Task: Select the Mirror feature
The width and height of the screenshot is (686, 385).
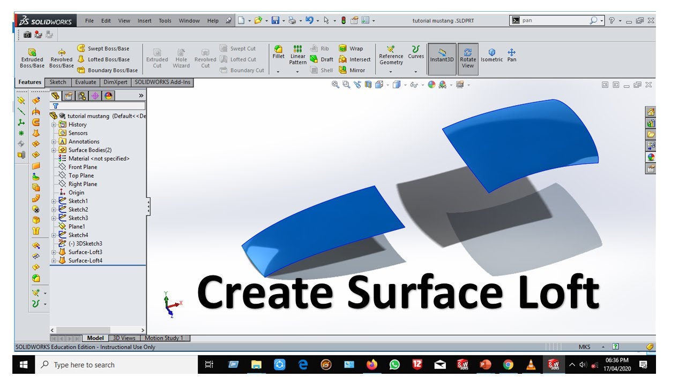Action: click(x=352, y=70)
